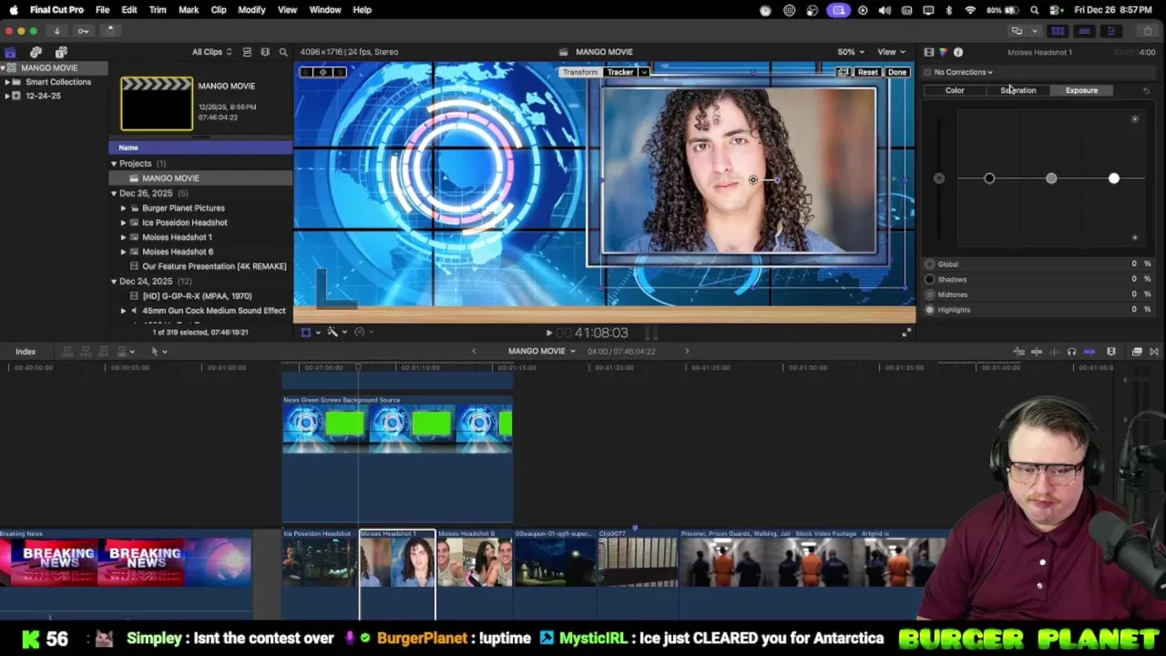
Task: Switch to the Saturation board tab
Action: click(x=1018, y=90)
